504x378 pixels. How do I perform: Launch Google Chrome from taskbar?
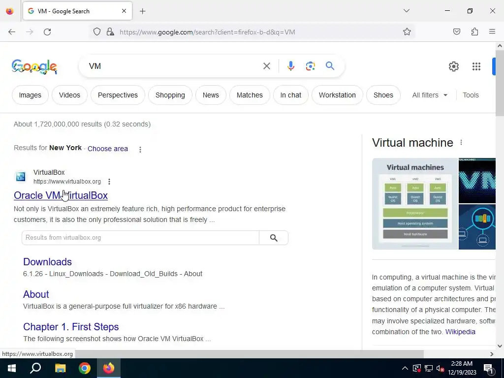pos(85,368)
